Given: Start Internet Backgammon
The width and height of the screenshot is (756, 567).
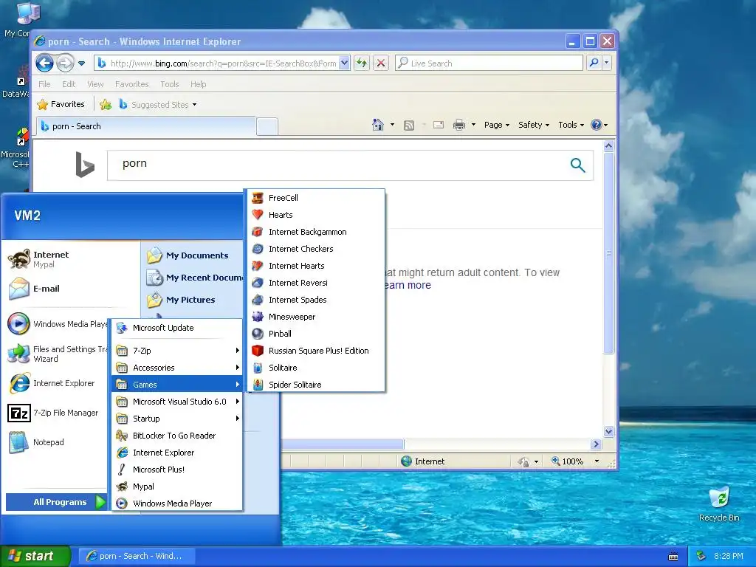Looking at the screenshot, I should (x=316, y=232).
